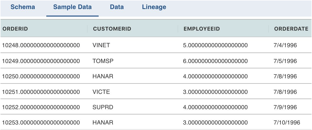This screenshot has width=312, height=130.
Task: Click the ORDERID column header
Action: 15,29
